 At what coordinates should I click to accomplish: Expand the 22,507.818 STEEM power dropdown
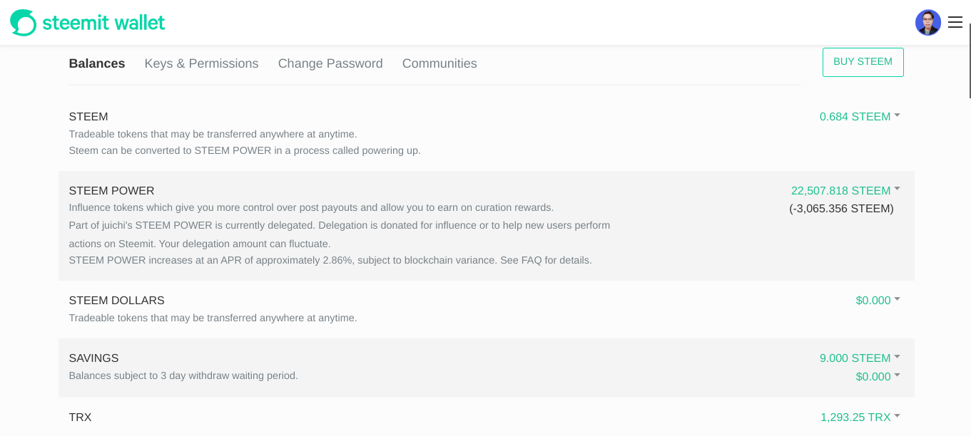(x=845, y=191)
